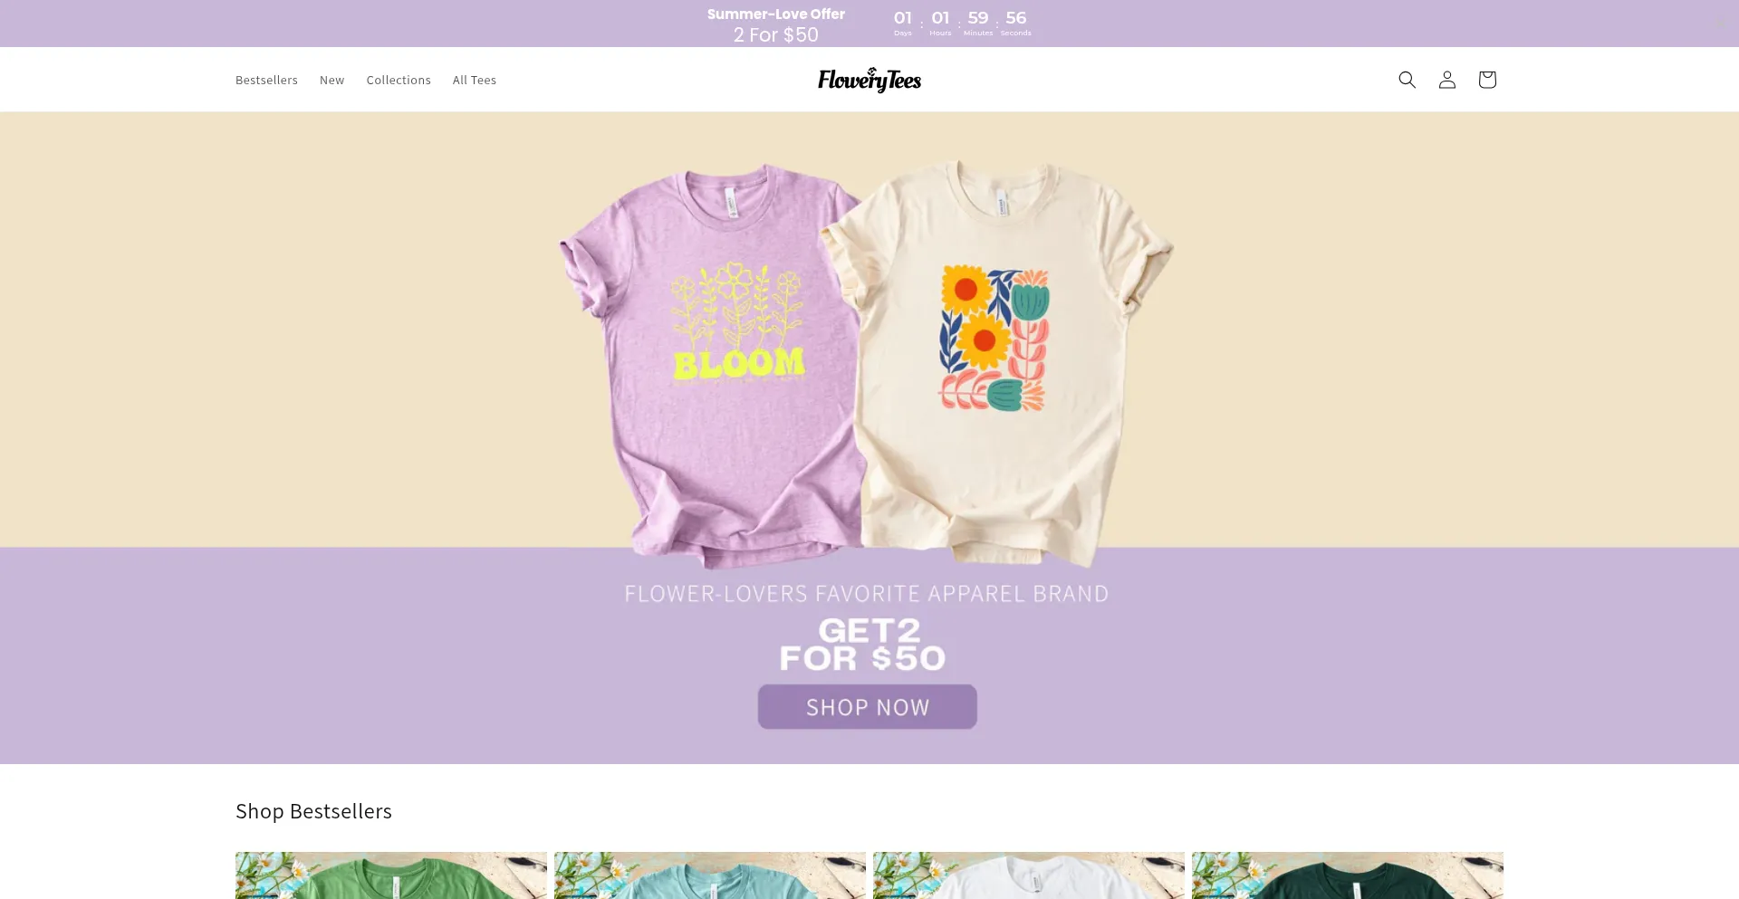Click the GET 2 FOR $50 hero text
The height and width of the screenshot is (899, 1739).
[863, 644]
